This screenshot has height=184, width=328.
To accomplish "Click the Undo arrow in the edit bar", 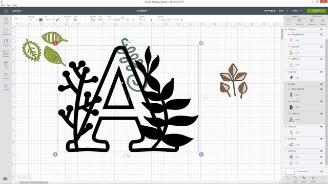I will [16, 18].
